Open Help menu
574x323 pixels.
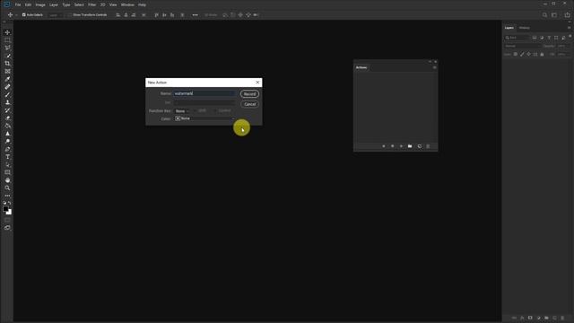tap(142, 4)
